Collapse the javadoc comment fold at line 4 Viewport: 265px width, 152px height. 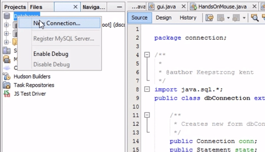pos(147,55)
